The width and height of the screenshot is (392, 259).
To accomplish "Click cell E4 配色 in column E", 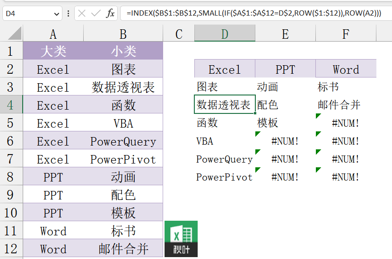I will pyautogui.click(x=285, y=104).
